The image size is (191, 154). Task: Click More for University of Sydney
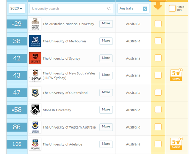click(106, 58)
